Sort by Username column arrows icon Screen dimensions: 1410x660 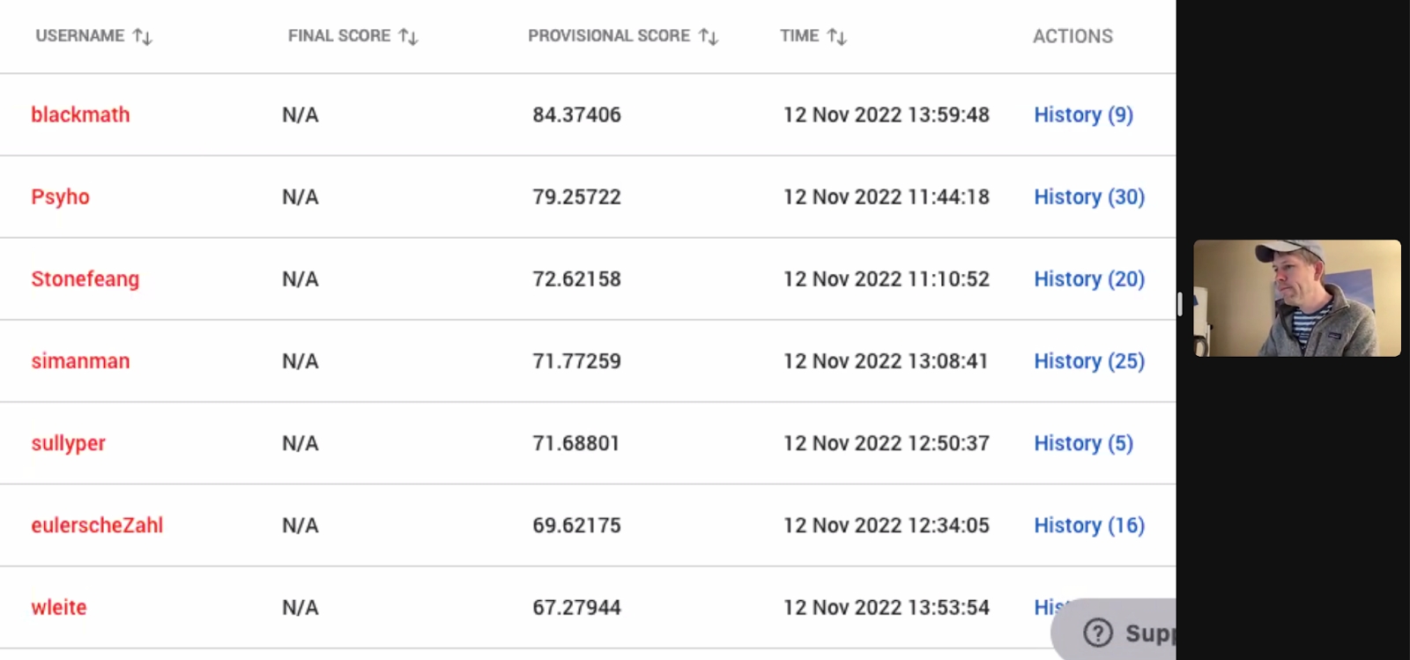tap(143, 37)
